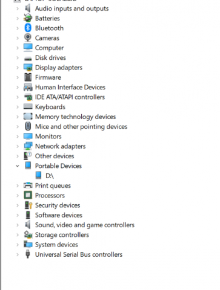
Task: Select the Sound, video and game controllers entry
Action: (85, 225)
